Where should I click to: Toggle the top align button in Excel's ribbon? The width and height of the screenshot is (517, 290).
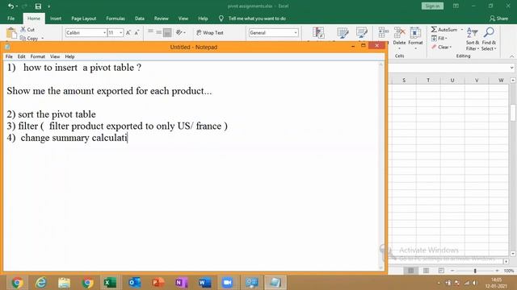pyautogui.click(x=150, y=31)
